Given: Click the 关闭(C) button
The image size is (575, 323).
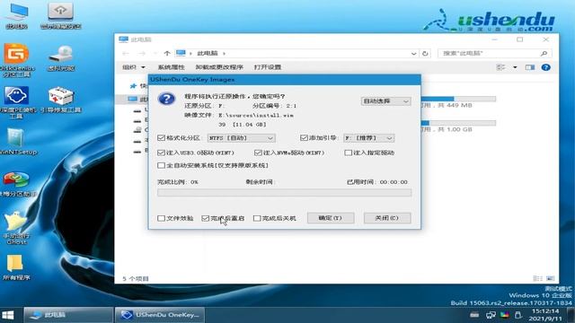Looking at the screenshot, I should point(387,218).
